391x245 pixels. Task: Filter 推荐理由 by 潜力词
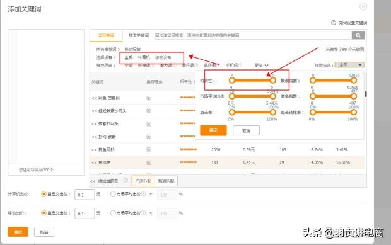(x=166, y=66)
